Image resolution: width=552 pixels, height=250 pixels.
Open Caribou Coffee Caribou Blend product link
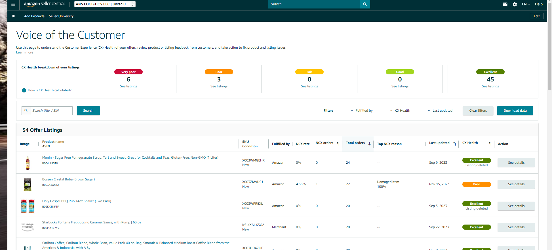(x=136, y=245)
